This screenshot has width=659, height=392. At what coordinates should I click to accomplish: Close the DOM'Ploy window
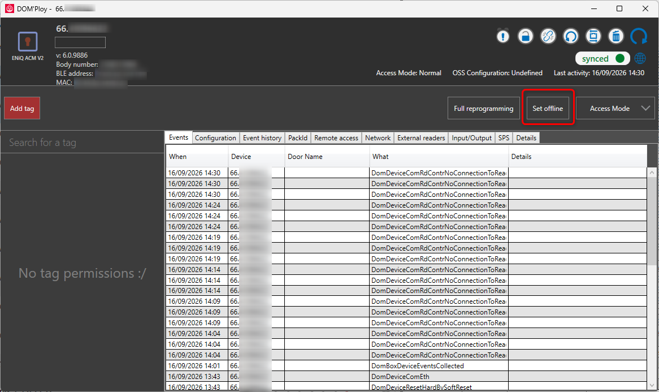point(645,8)
